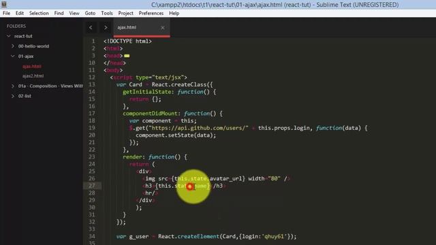Open the Find menu
436x245 pixels.
pos(59,13)
